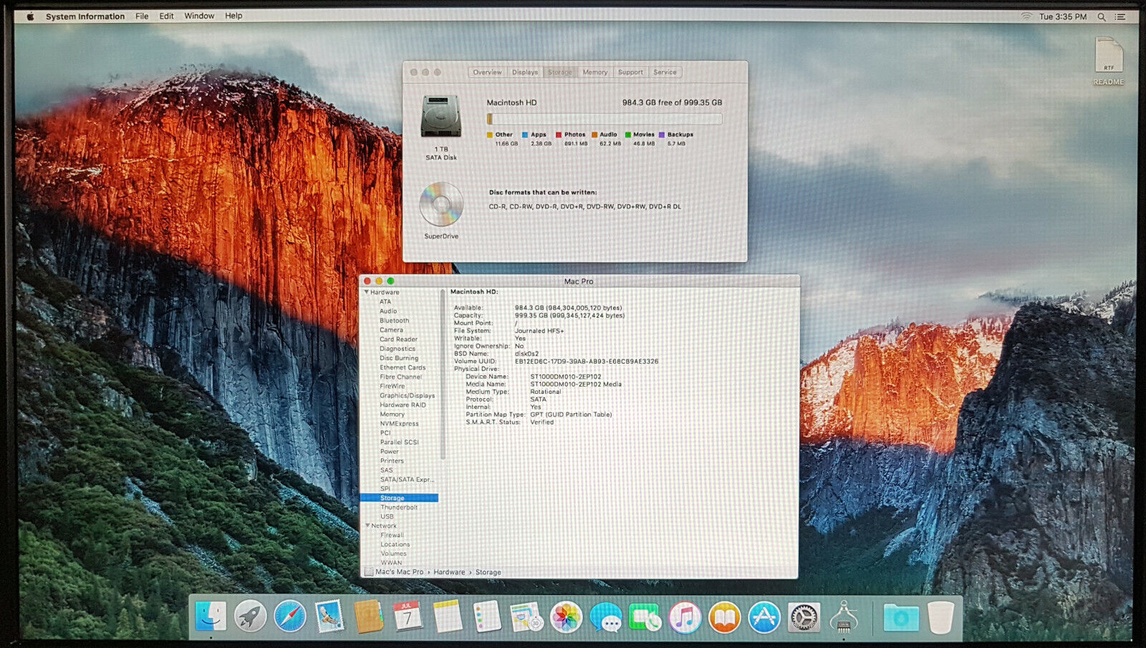Click Wi-Fi status icon in menu bar

[x=1026, y=16]
